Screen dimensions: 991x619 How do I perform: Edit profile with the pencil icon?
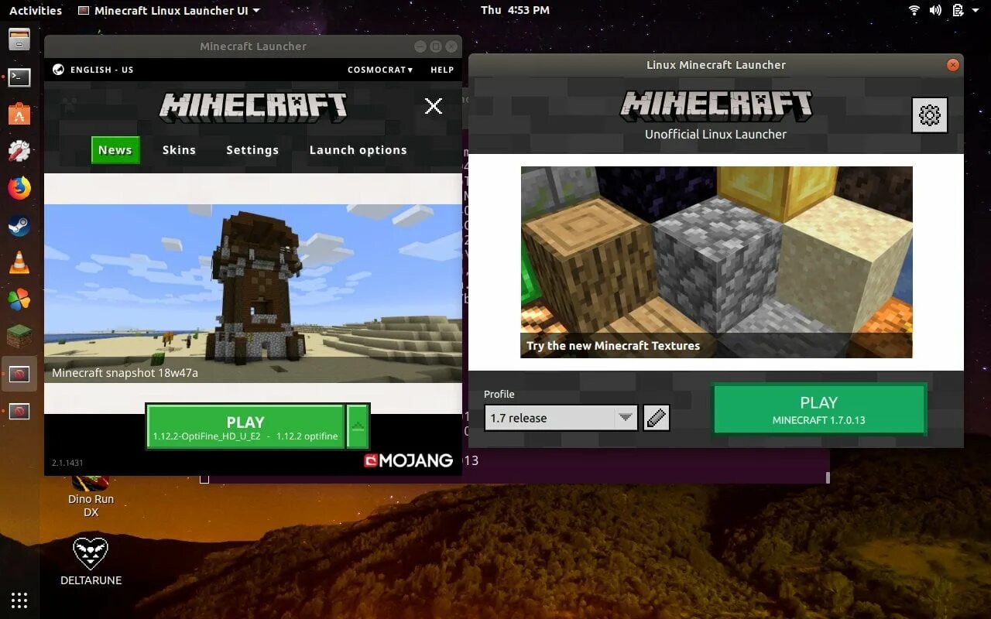tap(656, 418)
